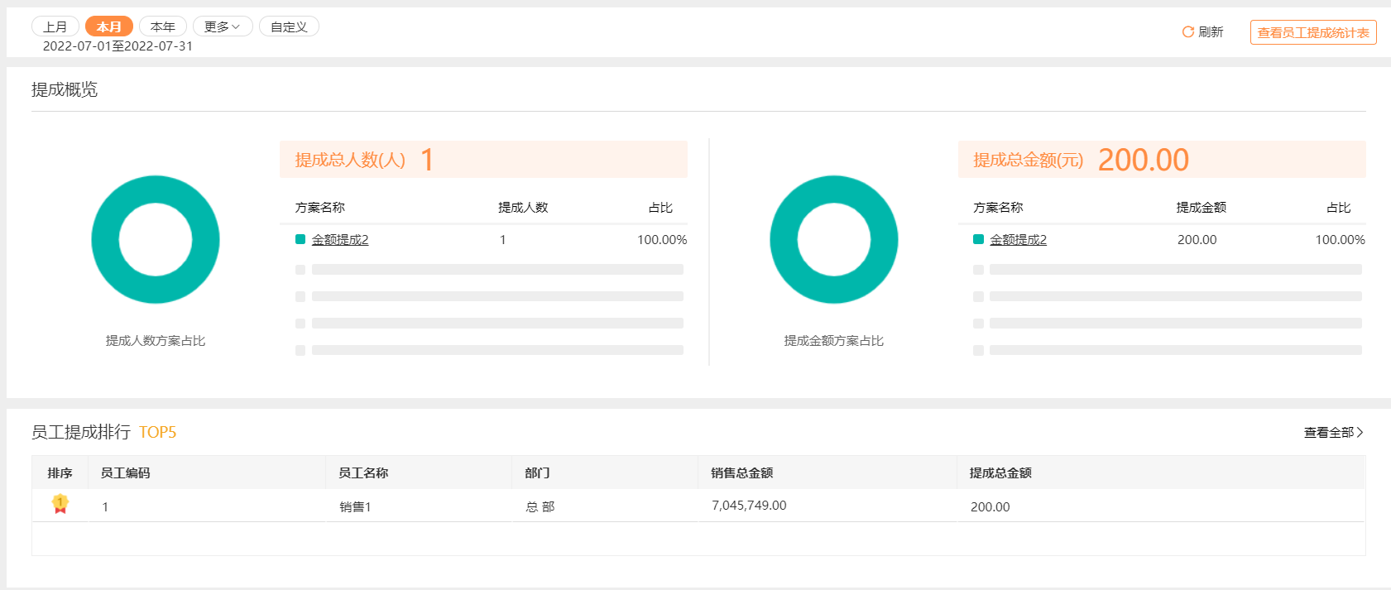Click 查看全部 to view all rankings
This screenshot has height=590, width=1391.
1328,433
